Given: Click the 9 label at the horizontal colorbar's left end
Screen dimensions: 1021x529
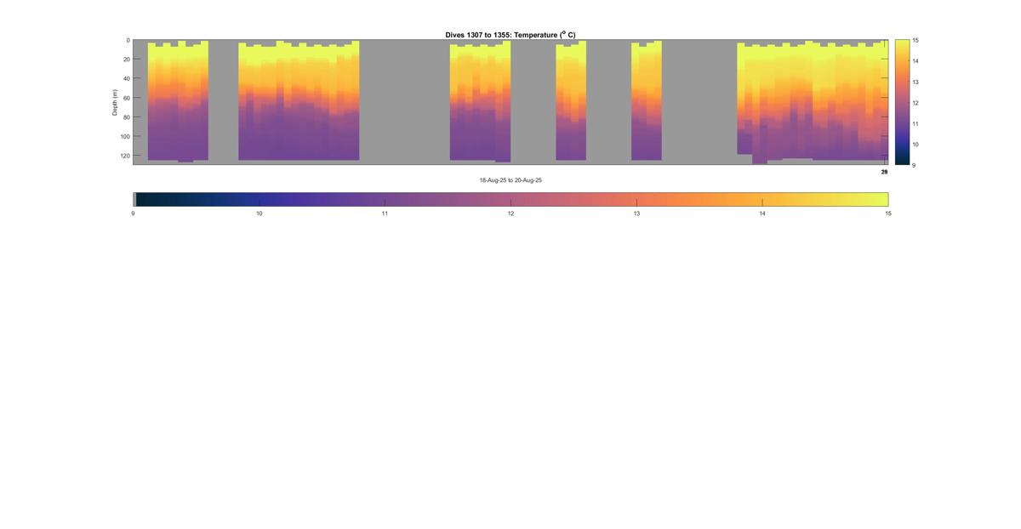Looking at the screenshot, I should pos(134,213).
